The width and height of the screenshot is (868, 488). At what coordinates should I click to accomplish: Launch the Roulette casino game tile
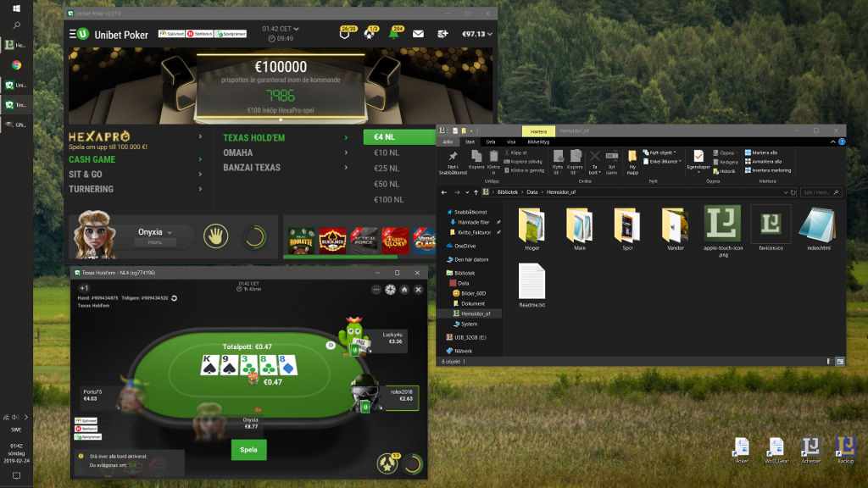(x=301, y=241)
